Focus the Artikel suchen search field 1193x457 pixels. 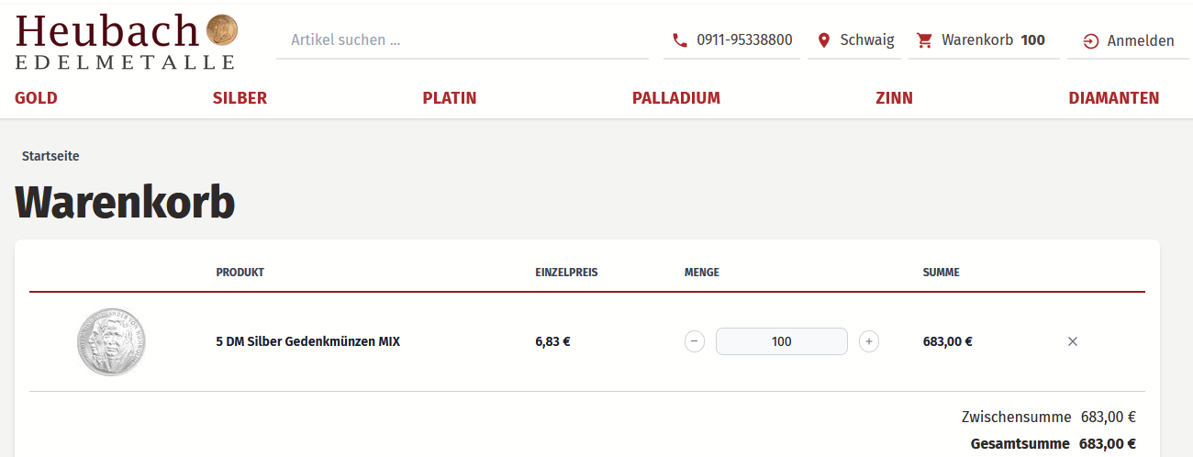[x=463, y=40]
